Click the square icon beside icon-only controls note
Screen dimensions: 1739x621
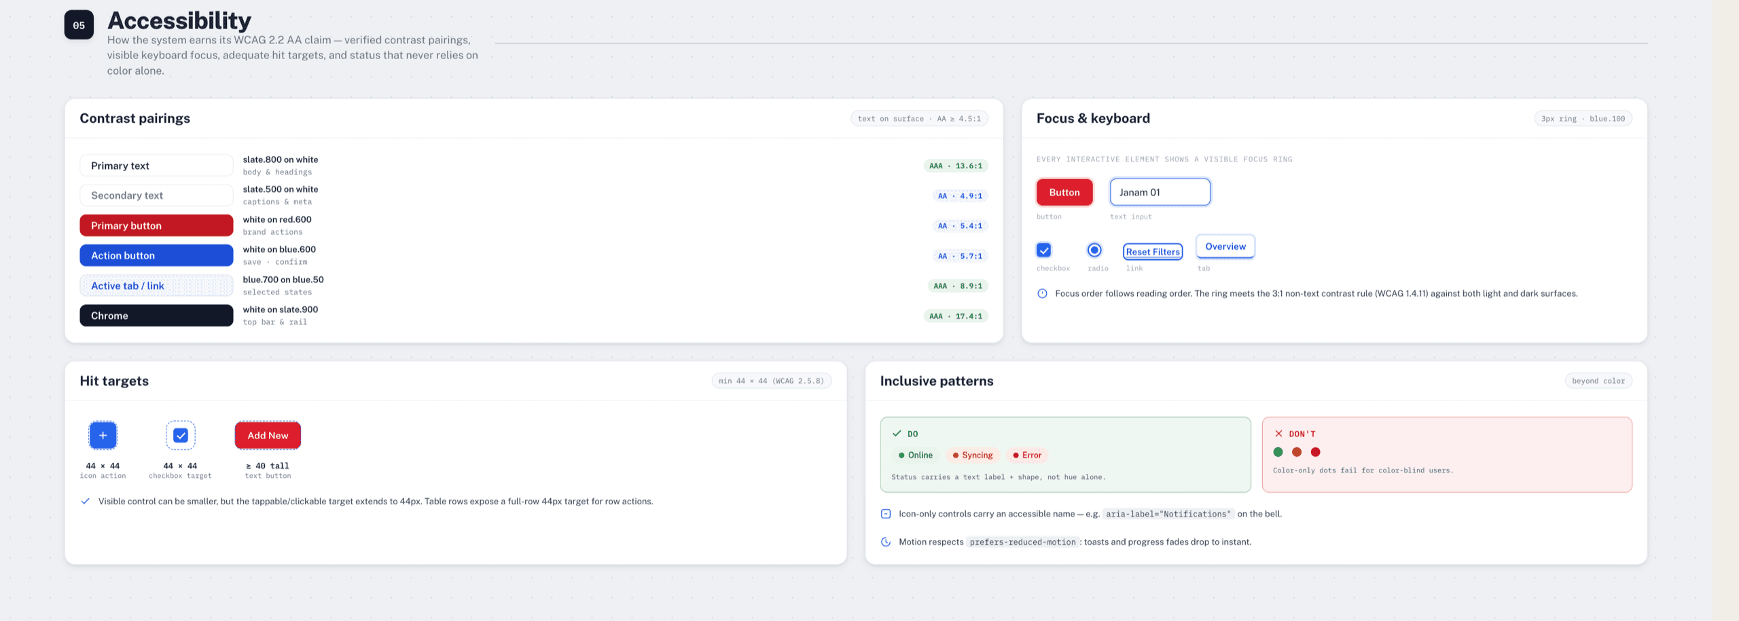[x=886, y=514]
